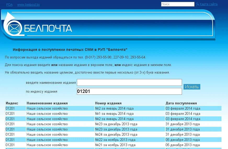Click index 01201 in the №24 row
The height and width of the screenshot is (149, 228).
tap(10, 134)
